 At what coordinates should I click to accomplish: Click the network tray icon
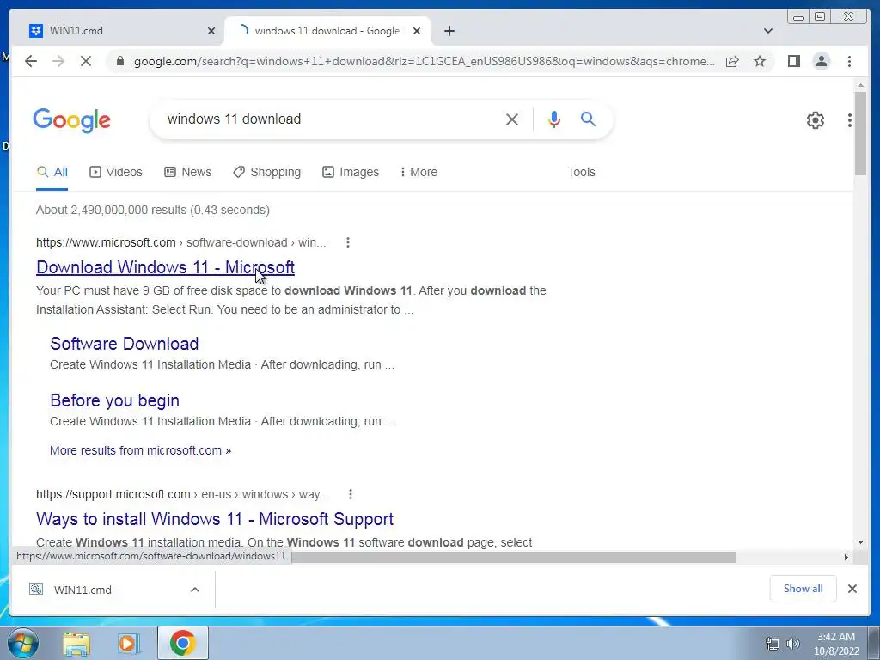[773, 644]
